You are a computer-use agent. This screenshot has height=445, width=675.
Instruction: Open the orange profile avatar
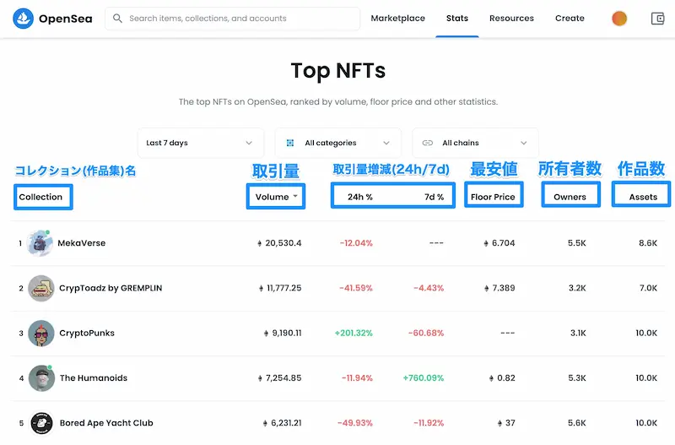pos(619,19)
